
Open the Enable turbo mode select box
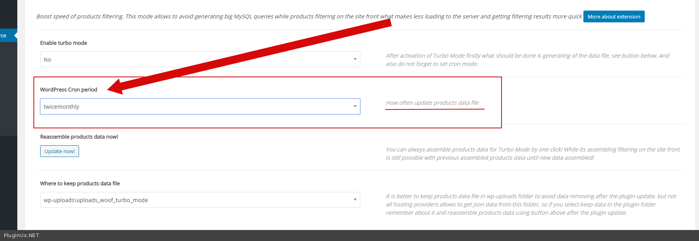pyautogui.click(x=200, y=59)
